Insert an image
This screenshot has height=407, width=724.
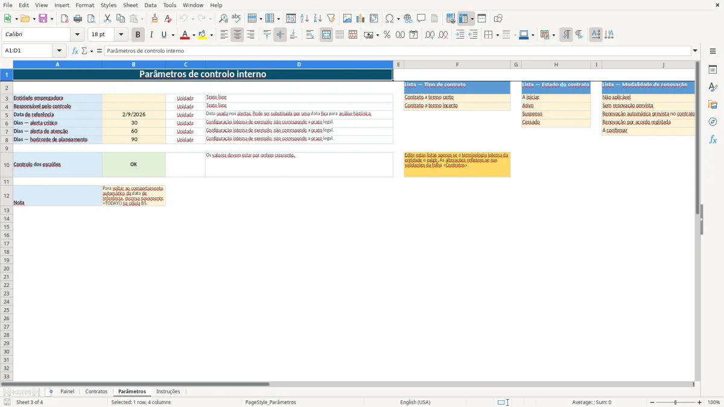[x=348, y=19]
